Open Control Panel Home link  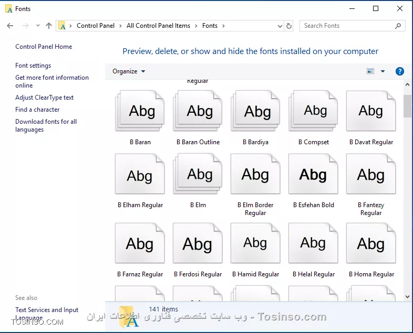44,47
